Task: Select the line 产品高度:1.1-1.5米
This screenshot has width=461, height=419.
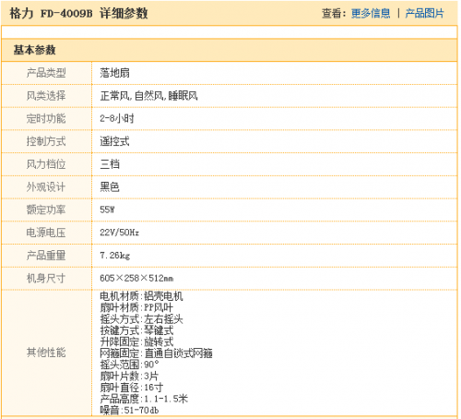Action: point(144,399)
